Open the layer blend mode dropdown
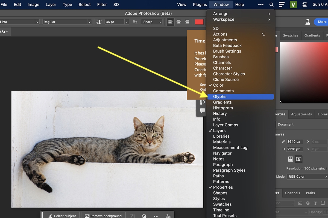 coord(291,212)
